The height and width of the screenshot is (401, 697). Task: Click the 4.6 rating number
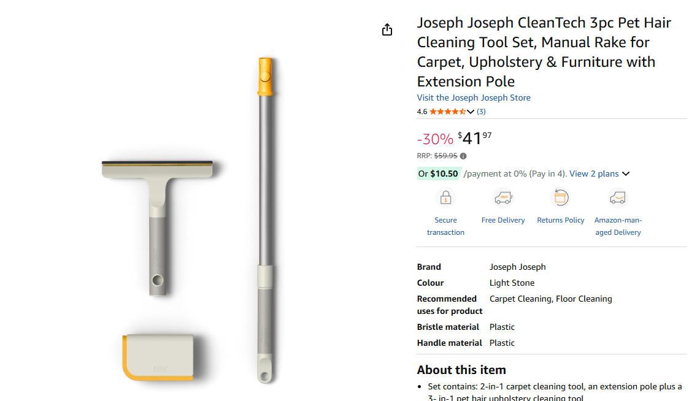pos(422,112)
